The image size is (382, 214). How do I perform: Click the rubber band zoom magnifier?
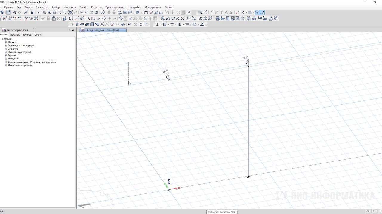click(x=44, y=12)
